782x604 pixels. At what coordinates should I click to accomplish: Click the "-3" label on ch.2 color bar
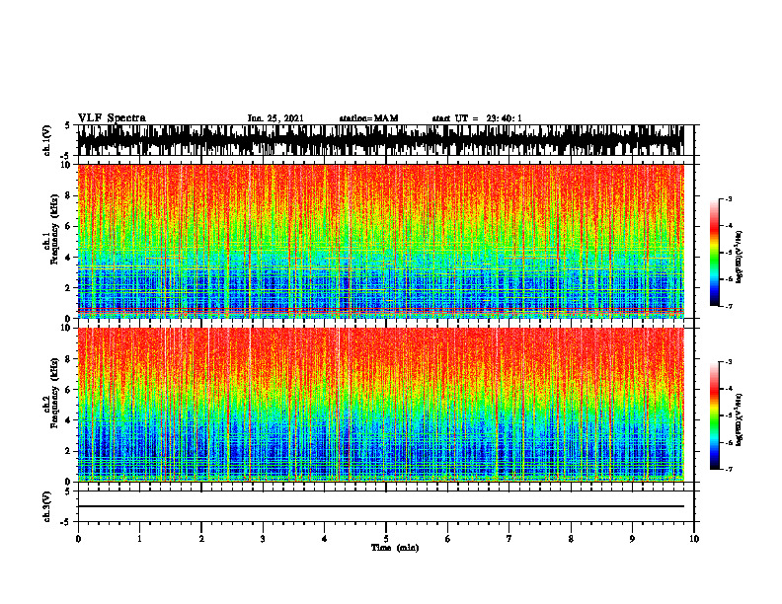pyautogui.click(x=729, y=362)
